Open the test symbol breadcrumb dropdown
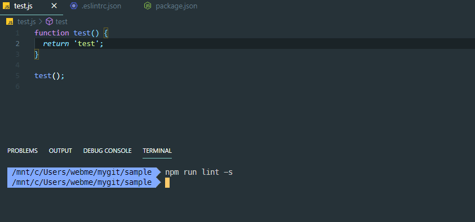This screenshot has height=222, width=475. (61, 22)
